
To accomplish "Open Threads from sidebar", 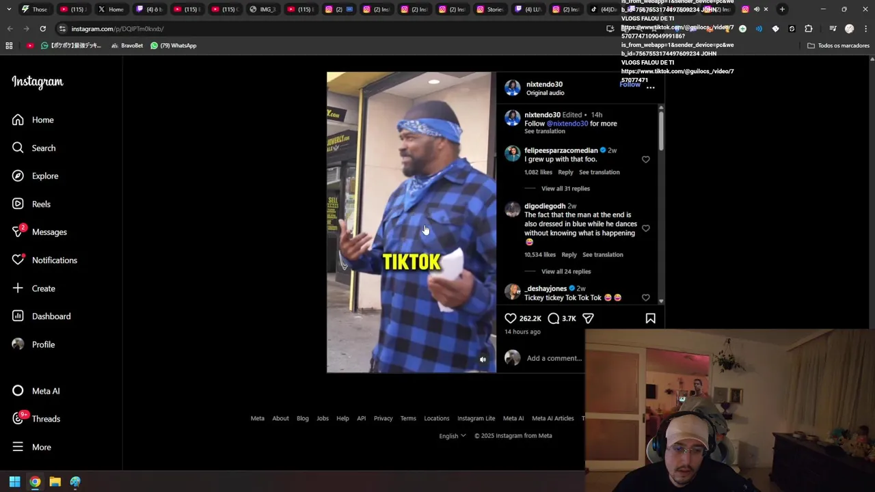I will (x=36, y=419).
